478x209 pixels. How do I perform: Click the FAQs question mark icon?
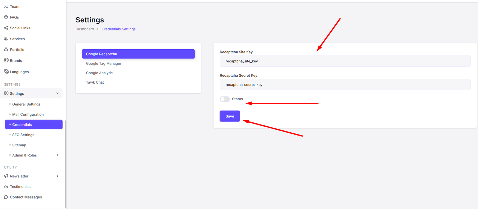click(x=6, y=17)
